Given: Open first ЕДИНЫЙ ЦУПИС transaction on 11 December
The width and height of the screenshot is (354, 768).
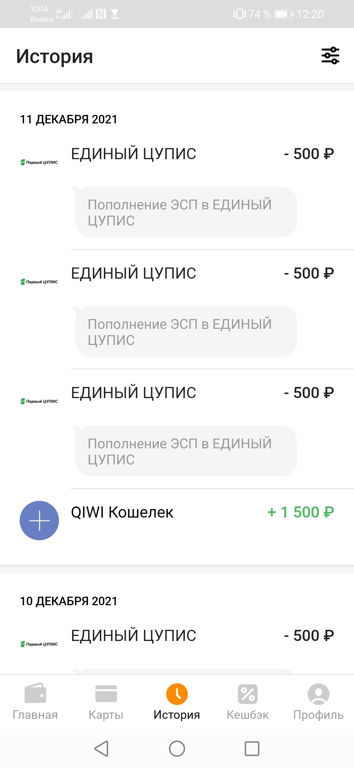Looking at the screenshot, I should point(133,154).
